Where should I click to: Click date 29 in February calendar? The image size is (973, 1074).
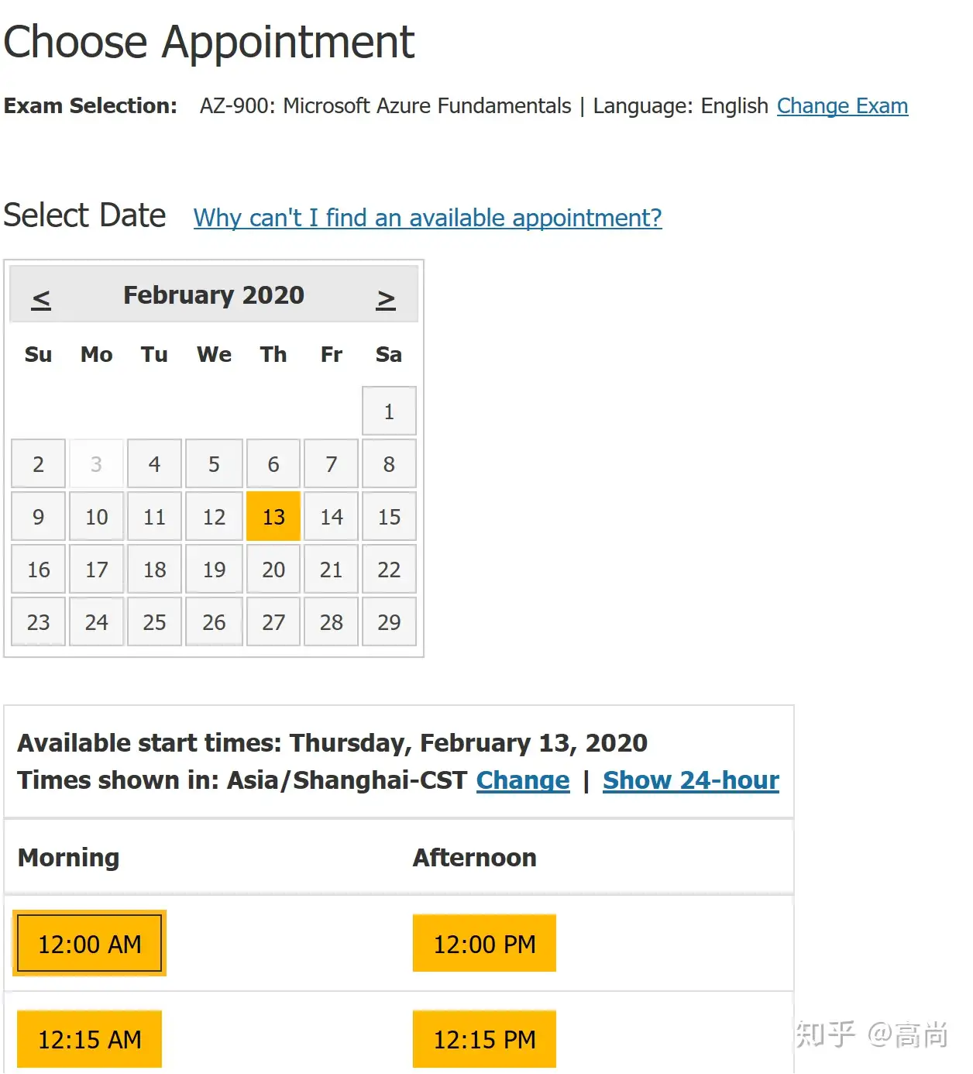389,622
